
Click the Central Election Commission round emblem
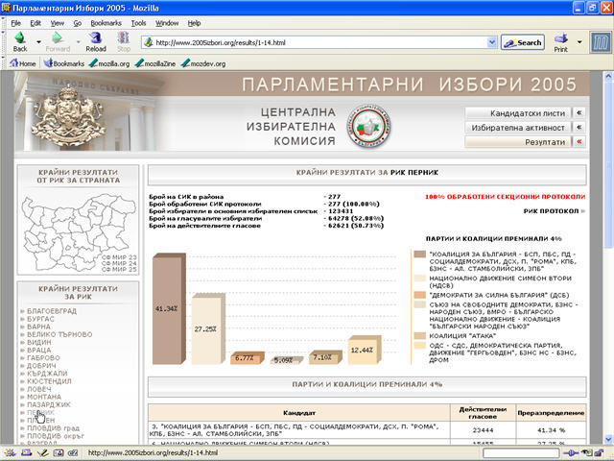[x=370, y=125]
